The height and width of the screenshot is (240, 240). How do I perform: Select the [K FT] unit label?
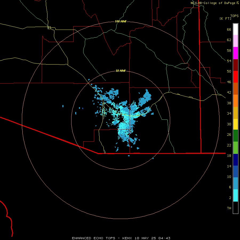click(x=225, y=19)
